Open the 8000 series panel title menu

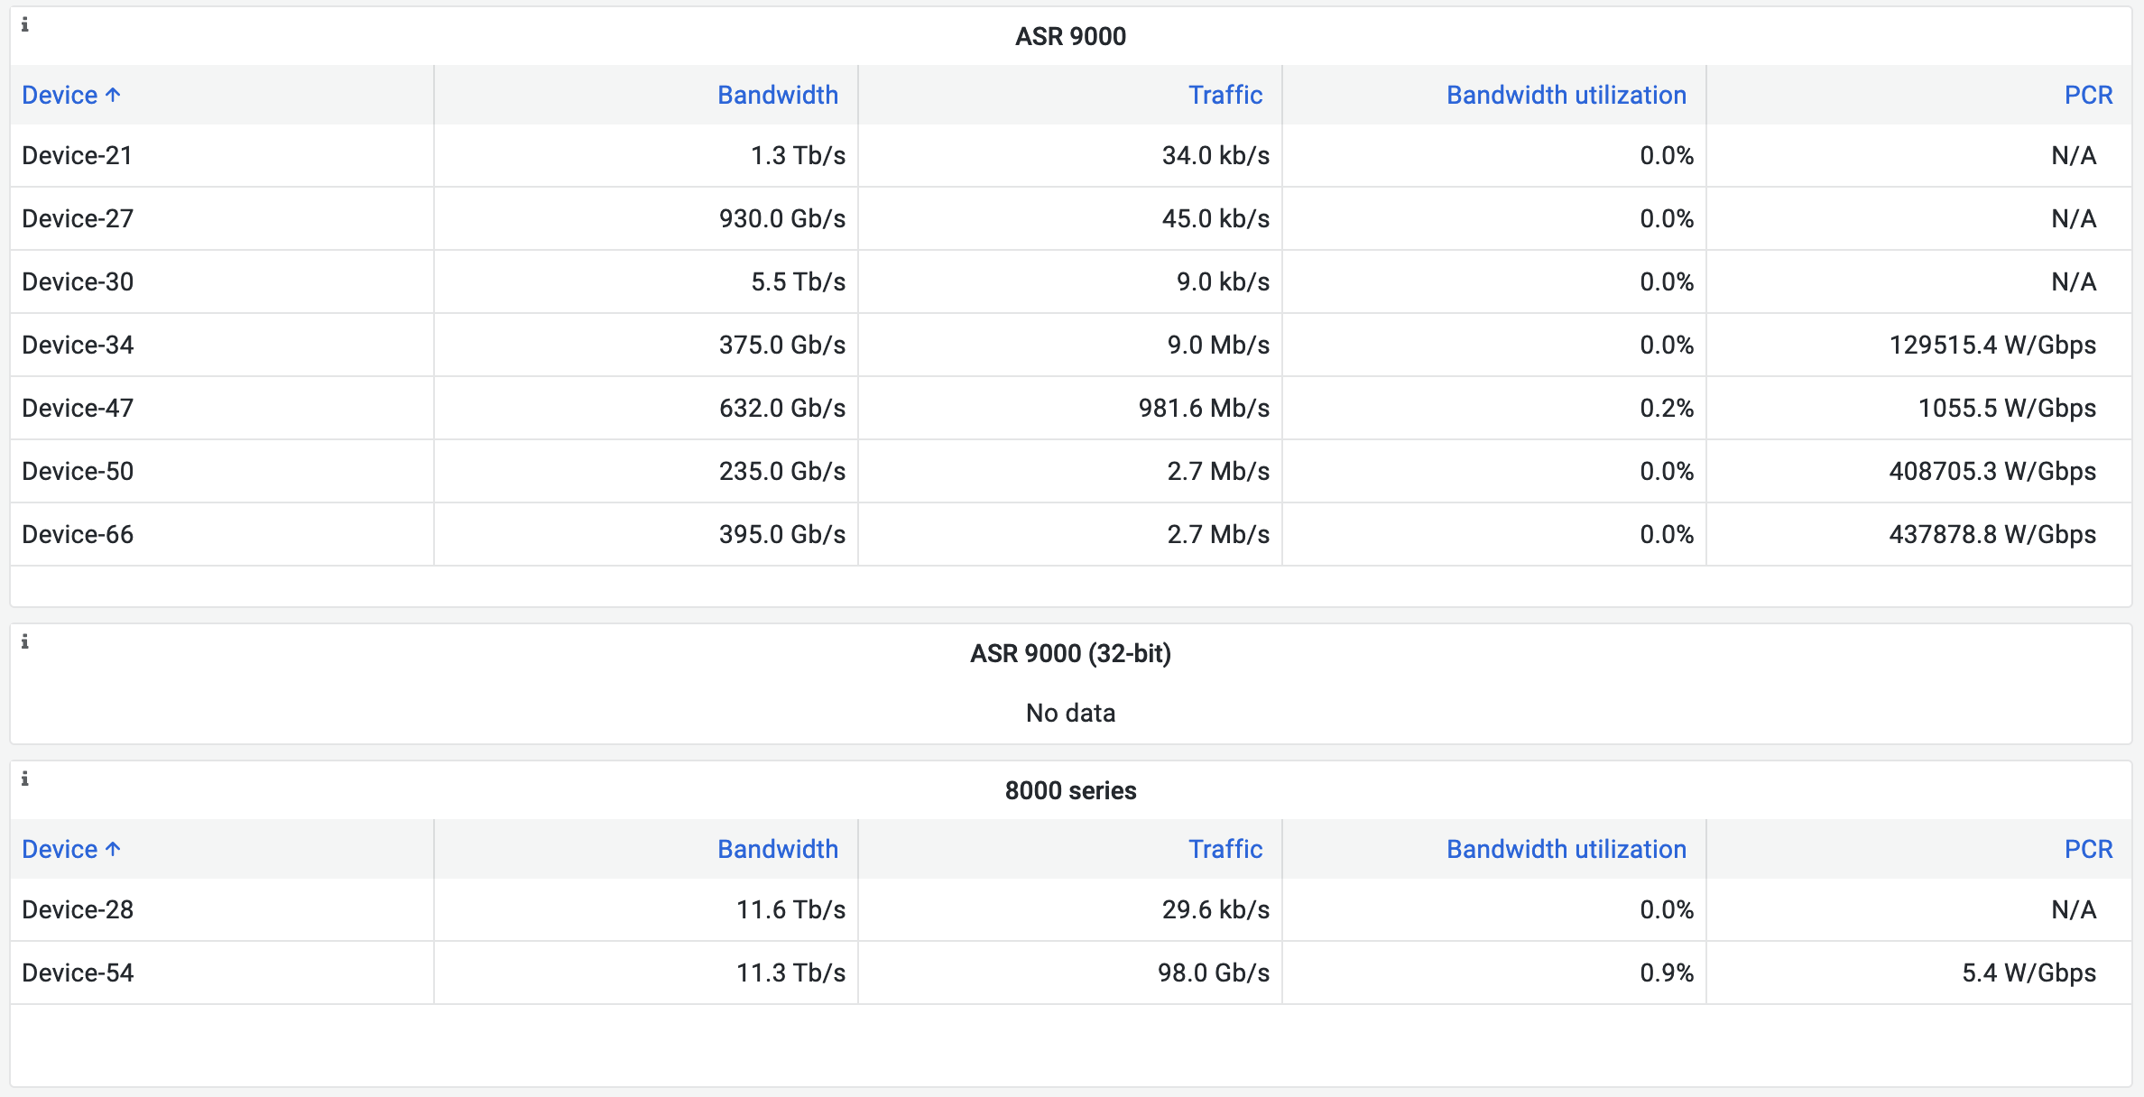coord(1070,790)
